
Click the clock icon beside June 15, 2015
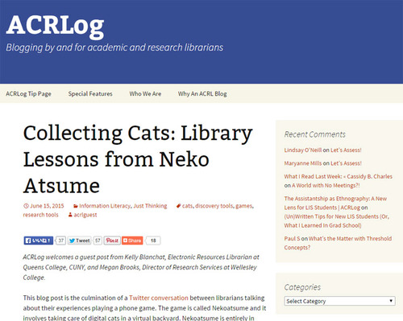(26, 206)
